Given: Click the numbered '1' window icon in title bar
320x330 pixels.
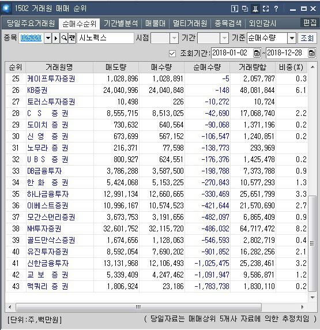Looking at the screenshot, I should [234, 9].
